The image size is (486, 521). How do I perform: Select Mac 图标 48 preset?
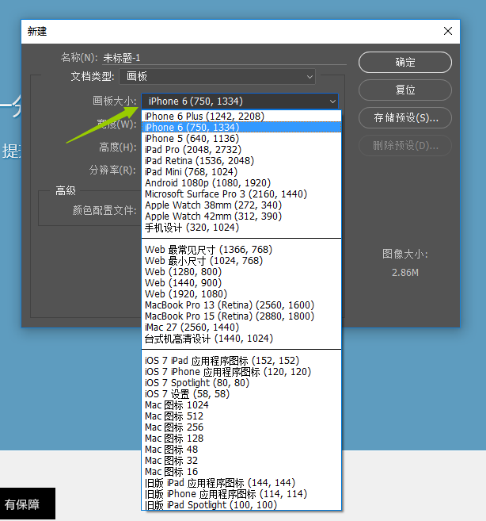241,450
